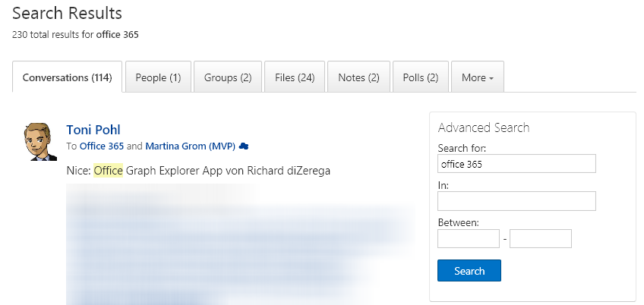Switch to the People (1) tab
644x305 pixels.
point(158,77)
